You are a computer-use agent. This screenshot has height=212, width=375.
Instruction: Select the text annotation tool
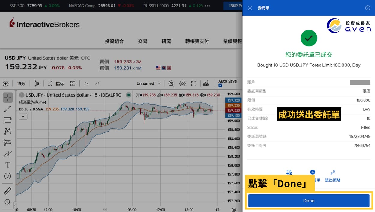8,165
